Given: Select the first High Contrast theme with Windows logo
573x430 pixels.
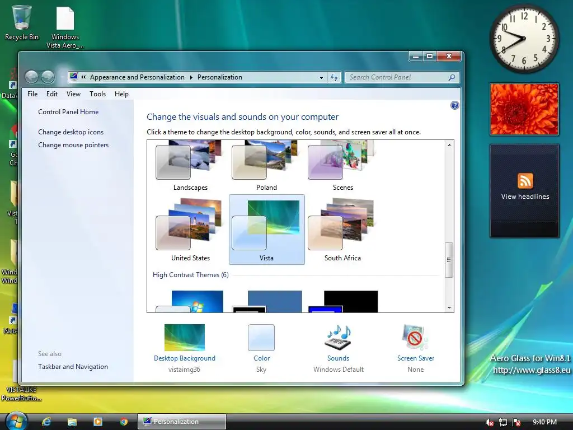Looking at the screenshot, I should coord(190,301).
